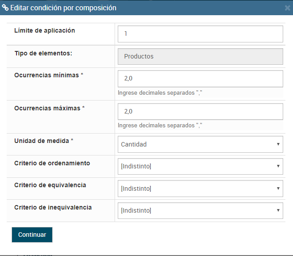Screen dimensions: 293x256
Task: Click the disabled Tipo de elementos field
Action: [200, 57]
